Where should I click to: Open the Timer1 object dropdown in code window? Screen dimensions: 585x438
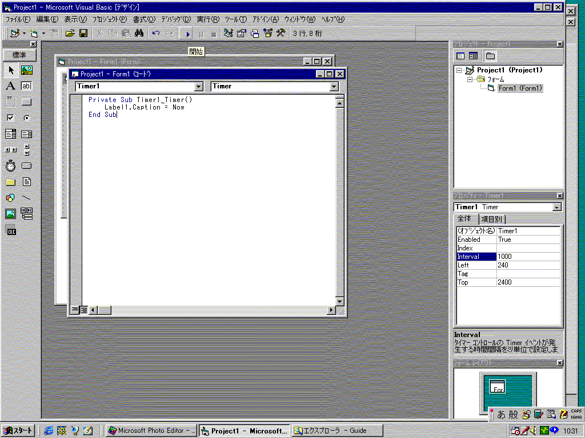(x=198, y=87)
